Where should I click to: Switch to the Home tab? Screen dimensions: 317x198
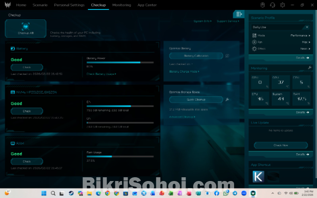[x=21, y=5]
